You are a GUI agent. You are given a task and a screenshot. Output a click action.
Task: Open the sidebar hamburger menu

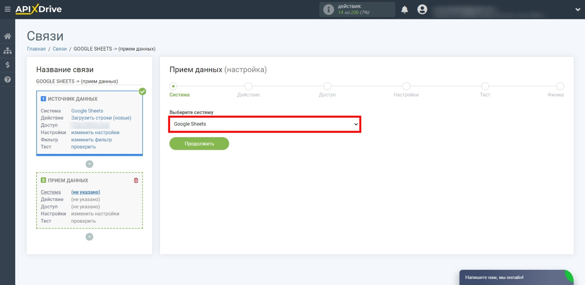pos(7,9)
